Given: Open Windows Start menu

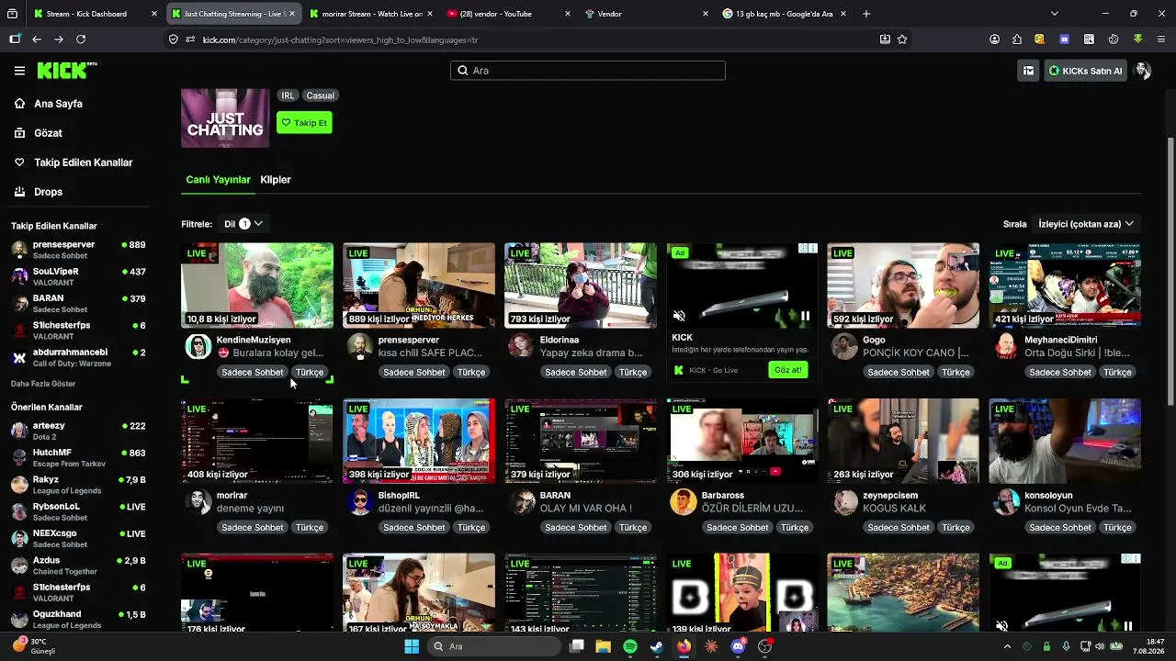Looking at the screenshot, I should (x=412, y=646).
